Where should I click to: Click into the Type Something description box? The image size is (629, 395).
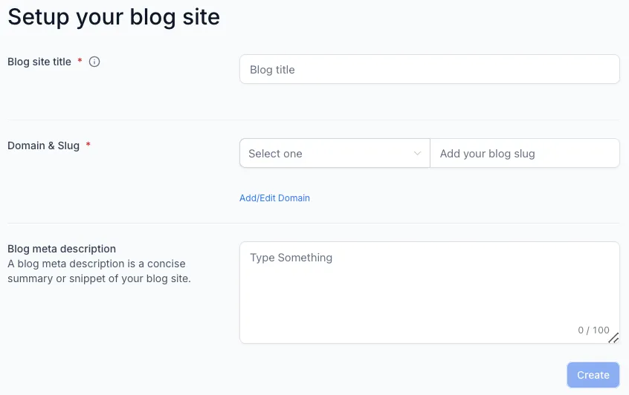click(x=430, y=293)
